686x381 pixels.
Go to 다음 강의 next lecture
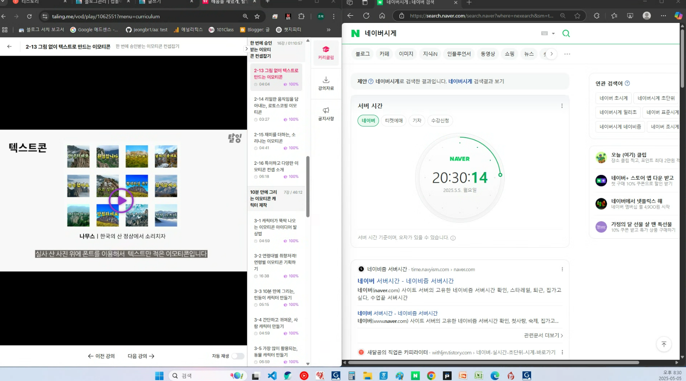141,356
